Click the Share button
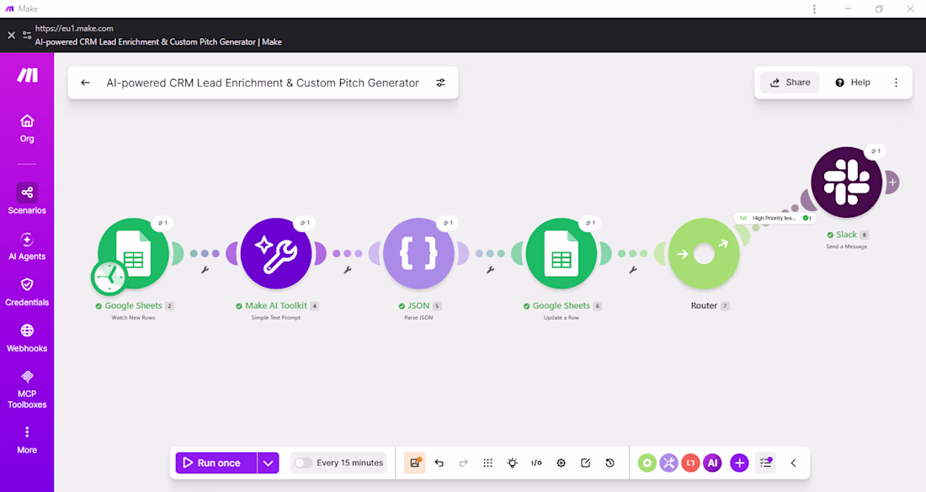The image size is (926, 492). [x=790, y=82]
